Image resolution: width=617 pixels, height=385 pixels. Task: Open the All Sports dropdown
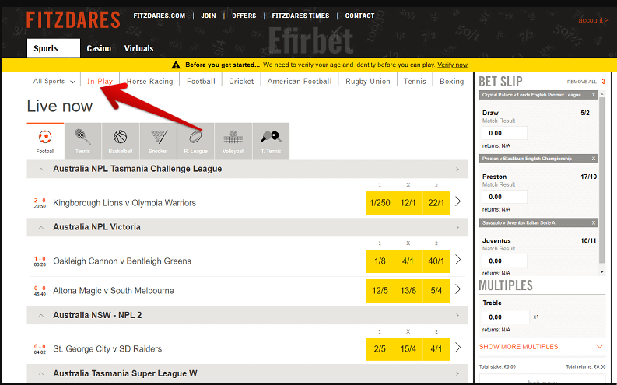(54, 81)
